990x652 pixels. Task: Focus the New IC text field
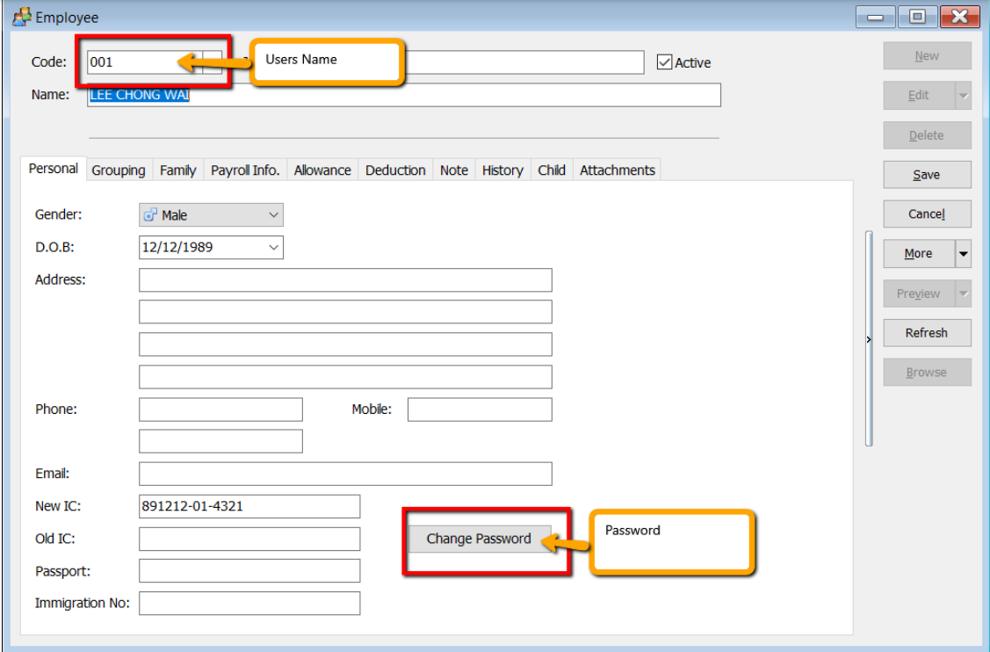[249, 507]
